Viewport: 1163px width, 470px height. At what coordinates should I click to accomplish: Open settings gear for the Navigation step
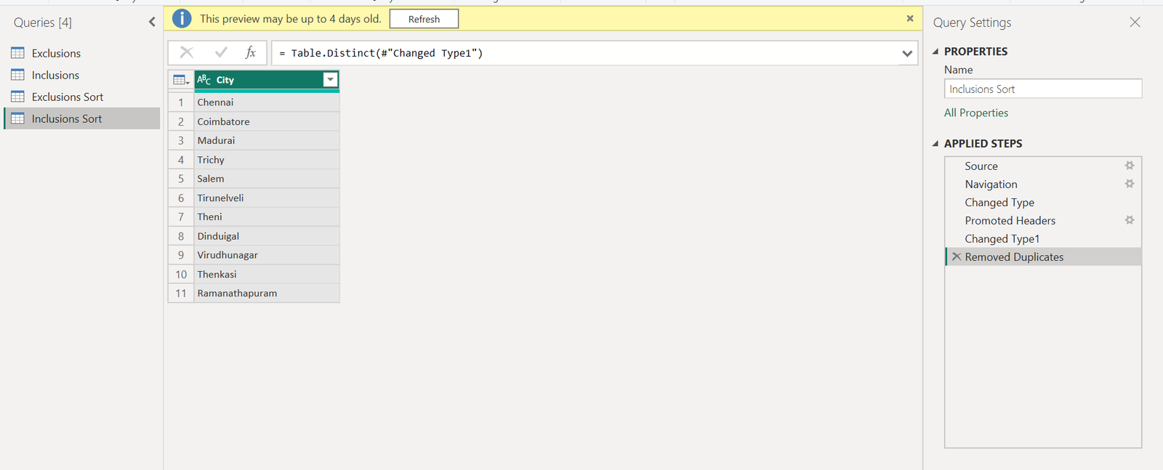pyautogui.click(x=1130, y=184)
